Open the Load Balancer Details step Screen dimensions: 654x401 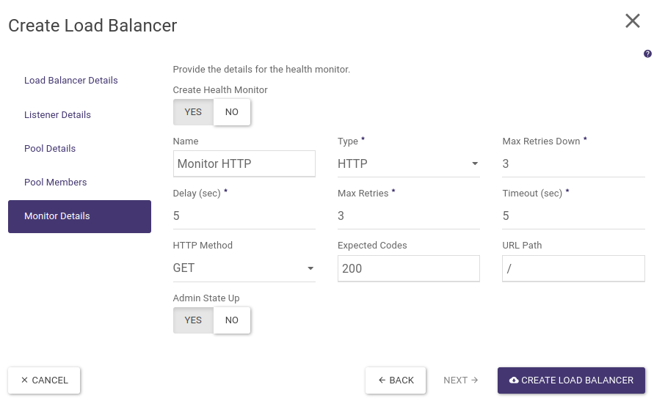click(x=71, y=81)
